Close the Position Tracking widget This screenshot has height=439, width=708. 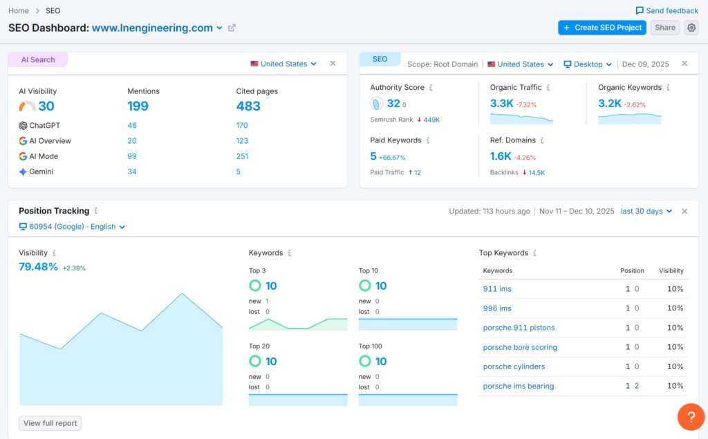click(x=684, y=211)
